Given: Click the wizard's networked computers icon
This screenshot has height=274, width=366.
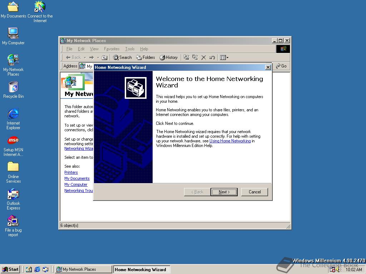Looking at the screenshot, I should (135, 88).
